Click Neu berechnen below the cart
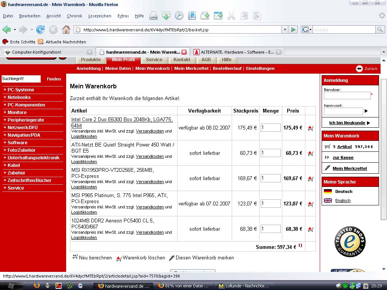387x290 pixels. click(92, 258)
